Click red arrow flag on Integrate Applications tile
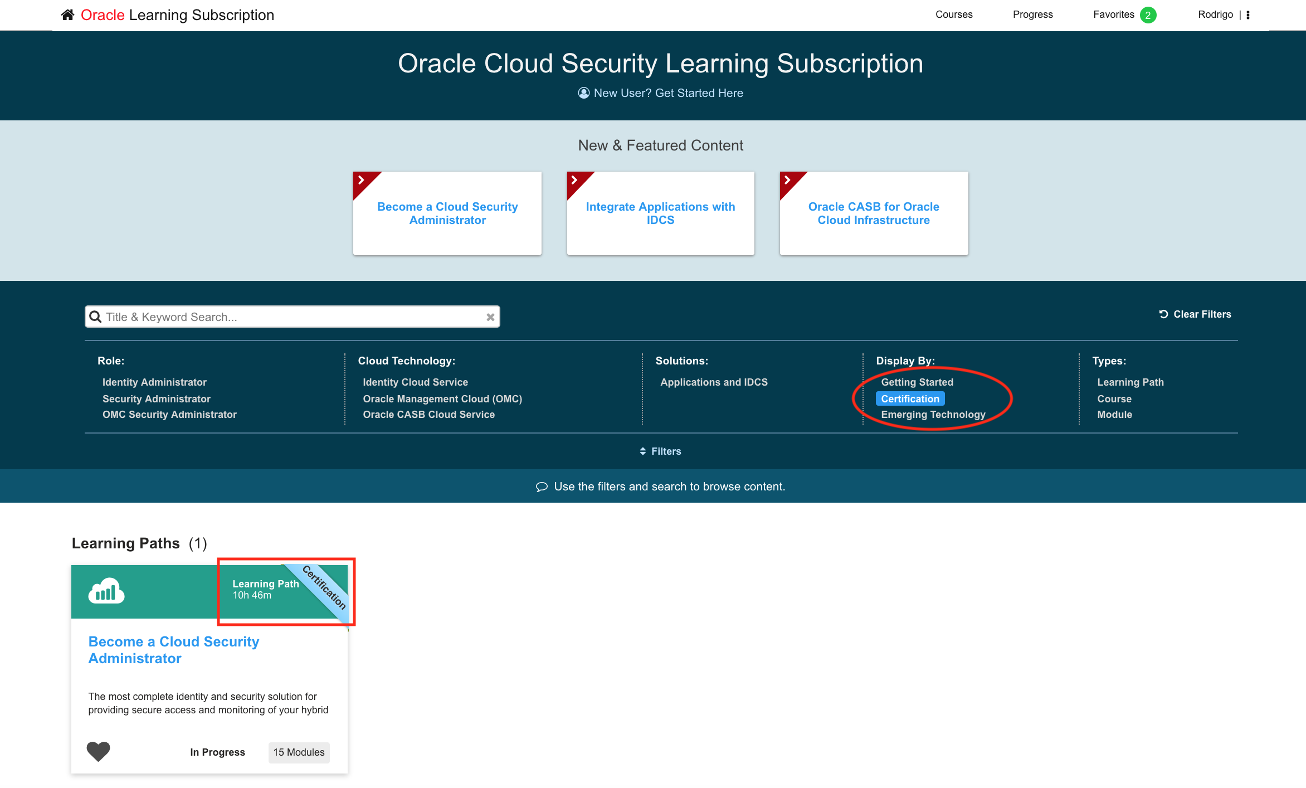 coord(576,181)
